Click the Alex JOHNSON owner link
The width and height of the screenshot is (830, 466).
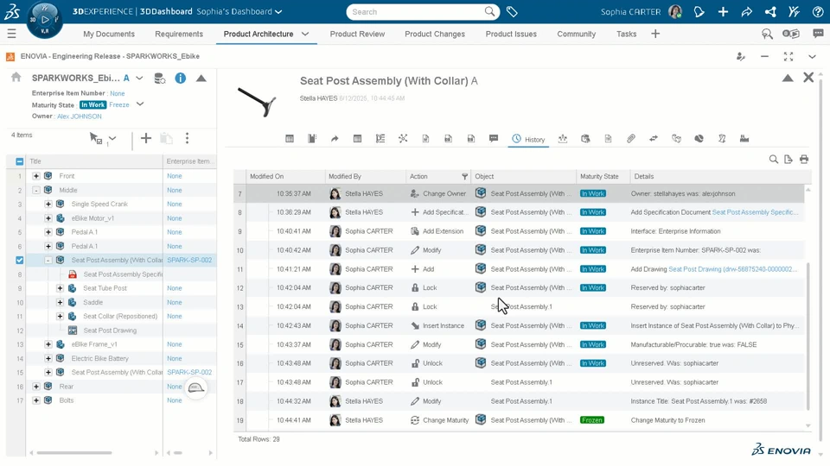[80, 116]
